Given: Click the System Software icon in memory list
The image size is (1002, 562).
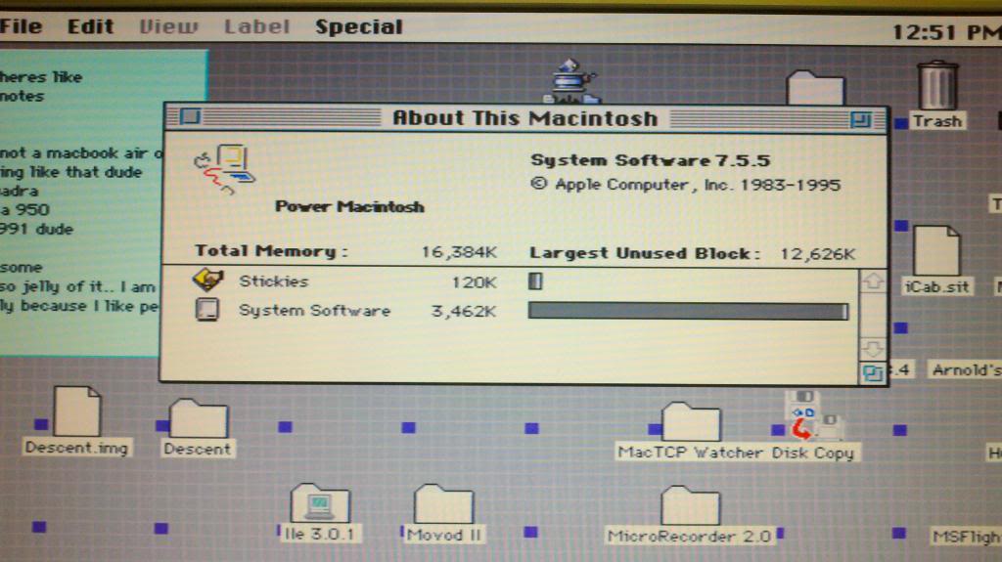Looking at the screenshot, I should point(206,309).
